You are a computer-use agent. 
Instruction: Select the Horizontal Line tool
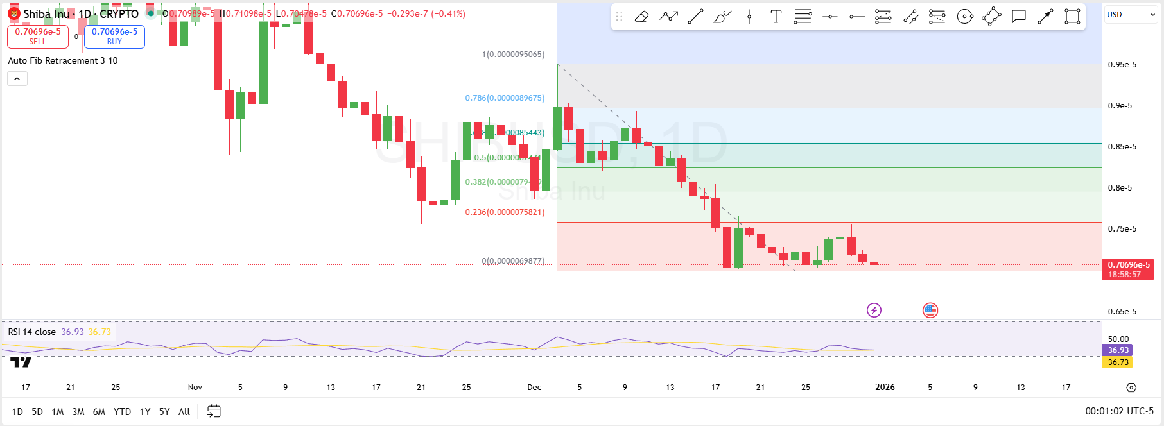pyautogui.click(x=830, y=17)
